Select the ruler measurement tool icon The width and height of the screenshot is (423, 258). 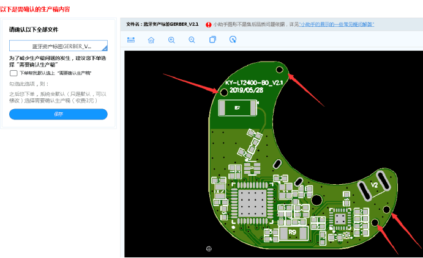point(130,40)
